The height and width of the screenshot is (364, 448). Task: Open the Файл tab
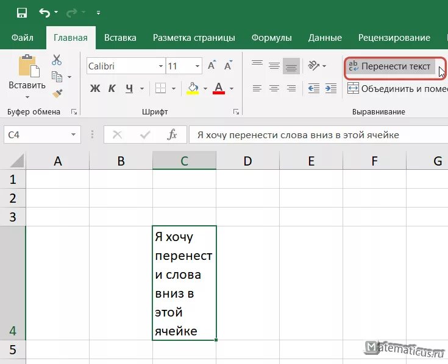(x=23, y=38)
